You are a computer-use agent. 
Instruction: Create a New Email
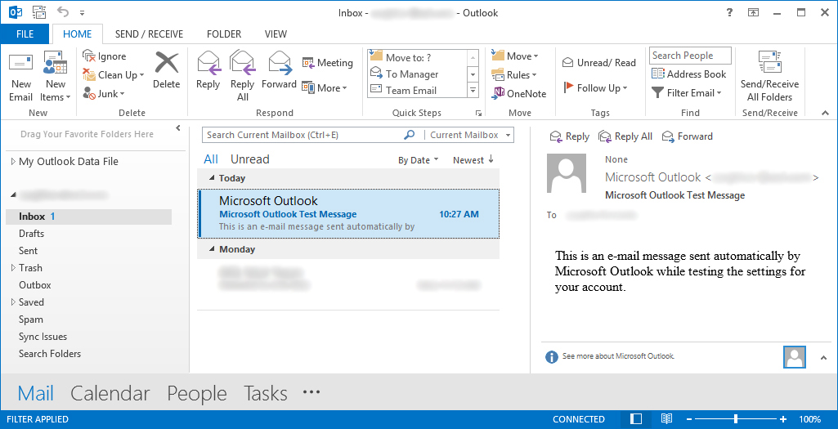(20, 78)
